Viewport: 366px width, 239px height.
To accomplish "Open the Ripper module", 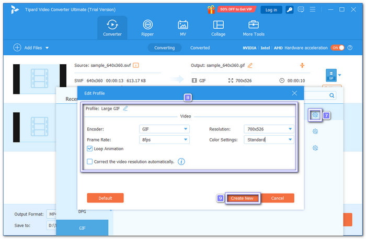I will click(147, 28).
